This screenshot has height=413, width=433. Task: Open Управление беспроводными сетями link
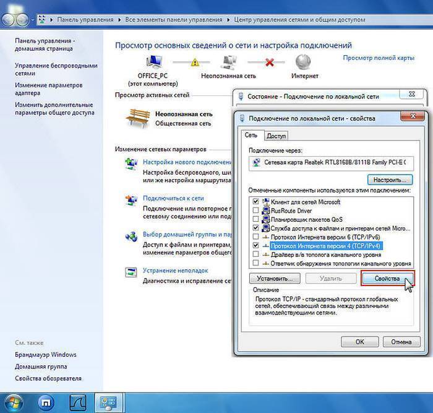pyautogui.click(x=56, y=69)
